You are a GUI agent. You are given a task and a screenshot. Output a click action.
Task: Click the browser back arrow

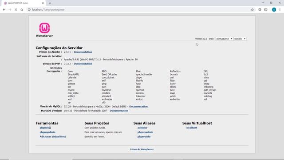point(4,10)
